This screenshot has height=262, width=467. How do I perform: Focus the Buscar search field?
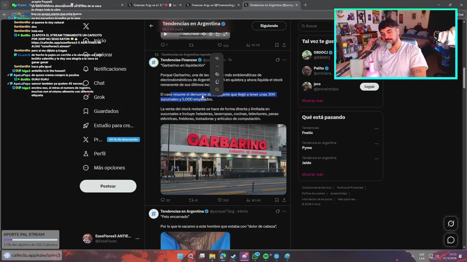pyautogui.click(x=340, y=26)
